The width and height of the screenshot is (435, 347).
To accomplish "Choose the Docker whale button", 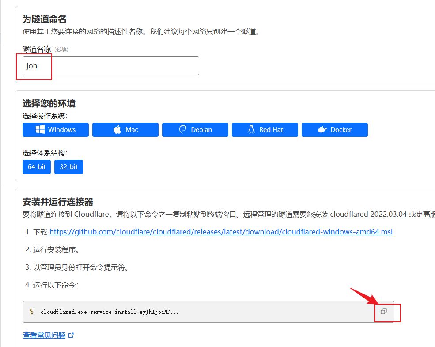I will pyautogui.click(x=335, y=130).
